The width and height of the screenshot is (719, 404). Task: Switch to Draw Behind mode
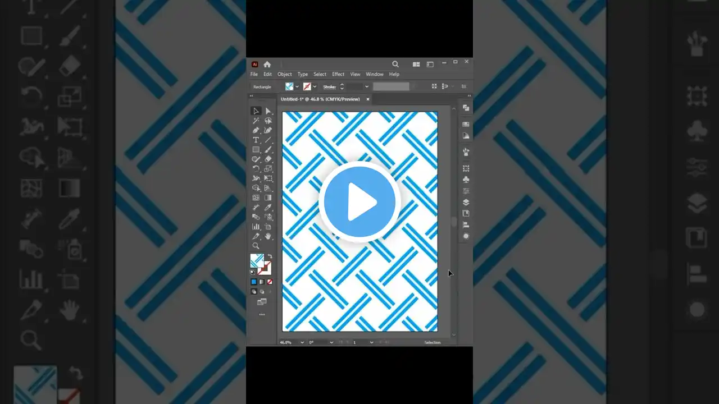click(262, 291)
